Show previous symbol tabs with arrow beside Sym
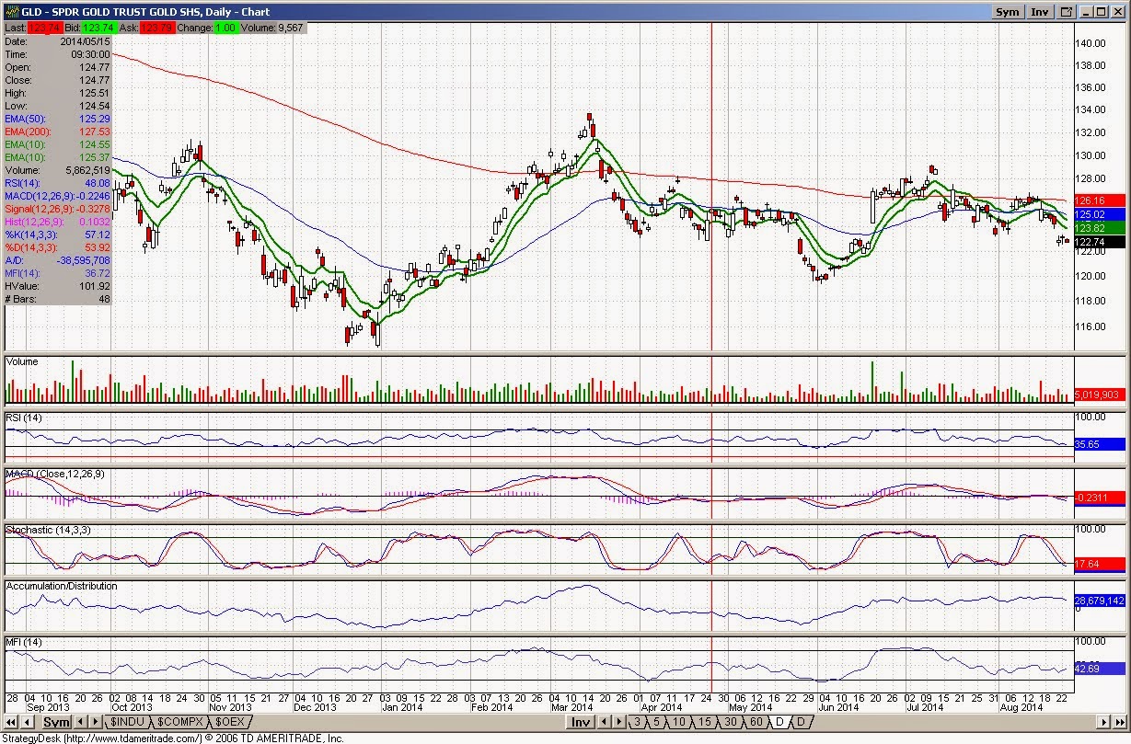1131x744 pixels. click(x=80, y=722)
